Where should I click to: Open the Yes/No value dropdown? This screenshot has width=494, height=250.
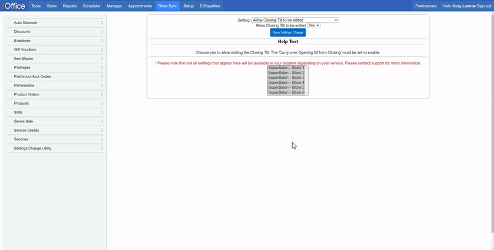coord(314,25)
